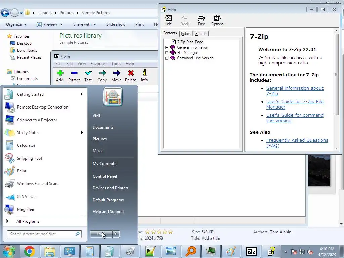The width and height of the screenshot is (344, 258).
Task: Click the Hide icon in Help window
Action: [168, 20]
